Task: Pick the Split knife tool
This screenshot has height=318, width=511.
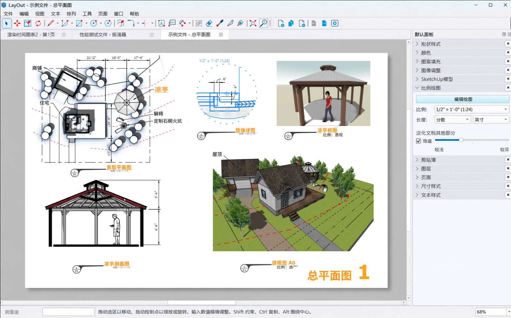Action: [x=230, y=23]
